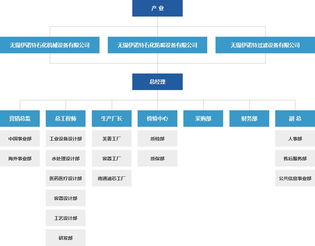Select 芙蓉工厂 cell
The width and height of the screenshot is (315, 246).
(112, 138)
